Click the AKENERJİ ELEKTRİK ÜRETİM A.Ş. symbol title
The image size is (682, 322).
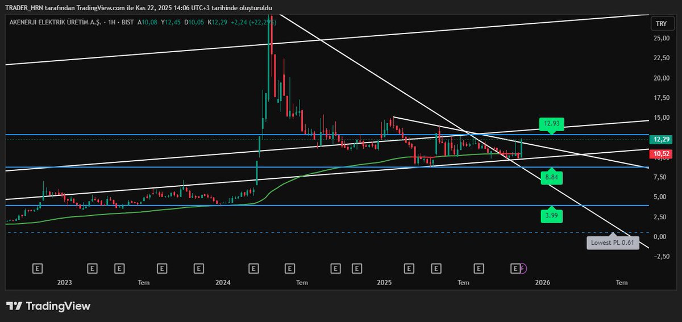(54, 22)
